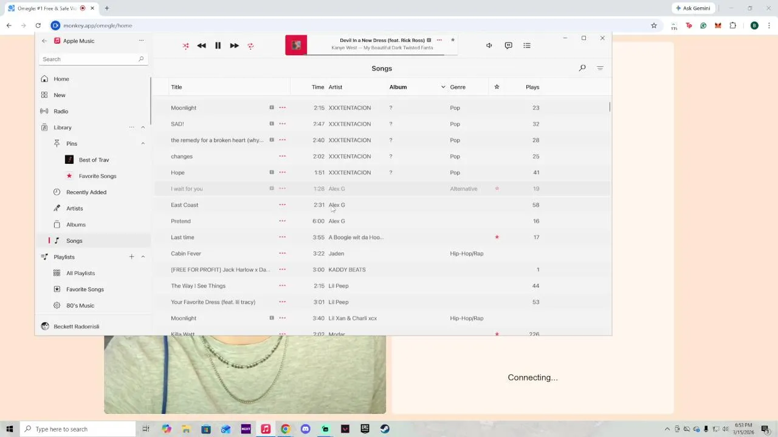This screenshot has height=437, width=778.
Task: Sort songs by Time column
Action: (x=318, y=87)
